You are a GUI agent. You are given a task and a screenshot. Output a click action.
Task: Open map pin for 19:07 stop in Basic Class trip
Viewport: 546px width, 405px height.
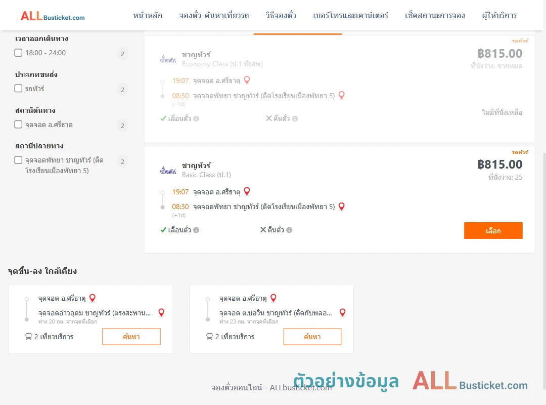pos(247,191)
